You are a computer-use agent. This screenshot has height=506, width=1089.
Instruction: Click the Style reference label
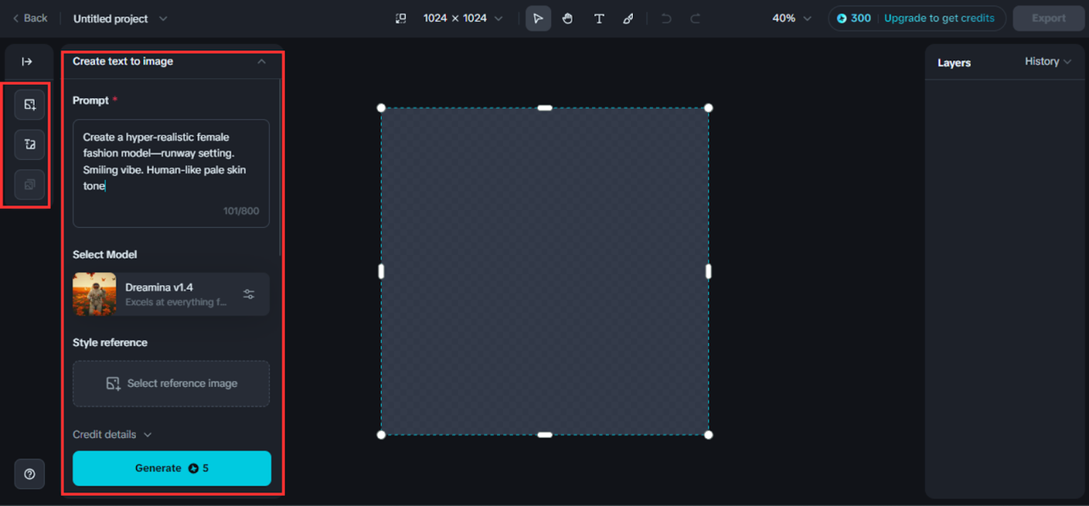coord(110,343)
